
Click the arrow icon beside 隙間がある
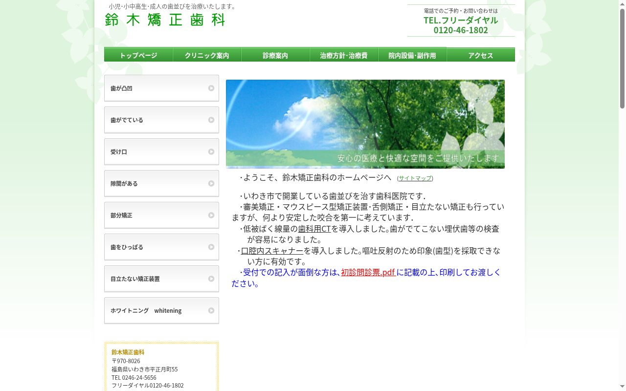coord(211,184)
